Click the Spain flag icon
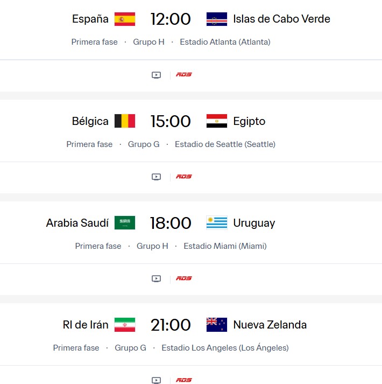 coord(125,19)
